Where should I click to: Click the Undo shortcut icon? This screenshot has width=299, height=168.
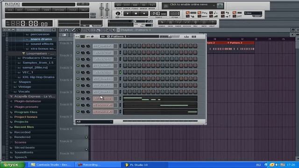tap(162, 22)
